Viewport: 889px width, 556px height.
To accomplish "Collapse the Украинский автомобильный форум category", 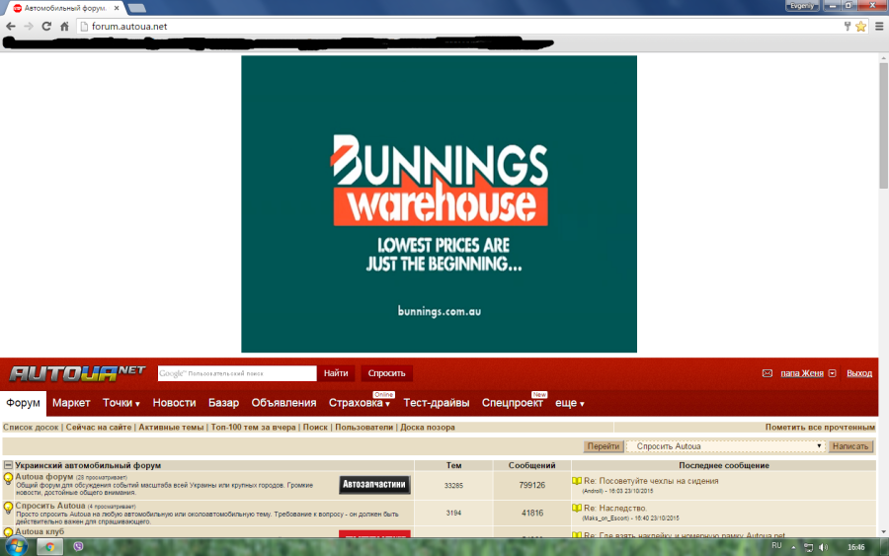I will 8,465.
